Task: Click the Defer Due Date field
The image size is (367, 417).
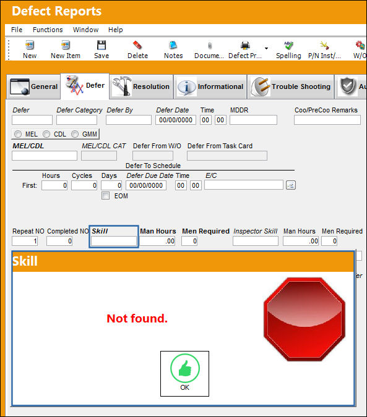Action: 146,185
